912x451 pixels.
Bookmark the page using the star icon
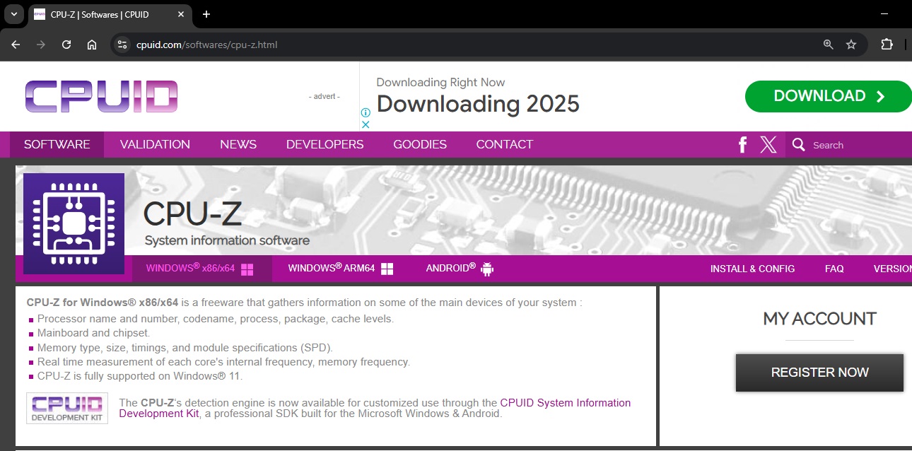pos(850,44)
